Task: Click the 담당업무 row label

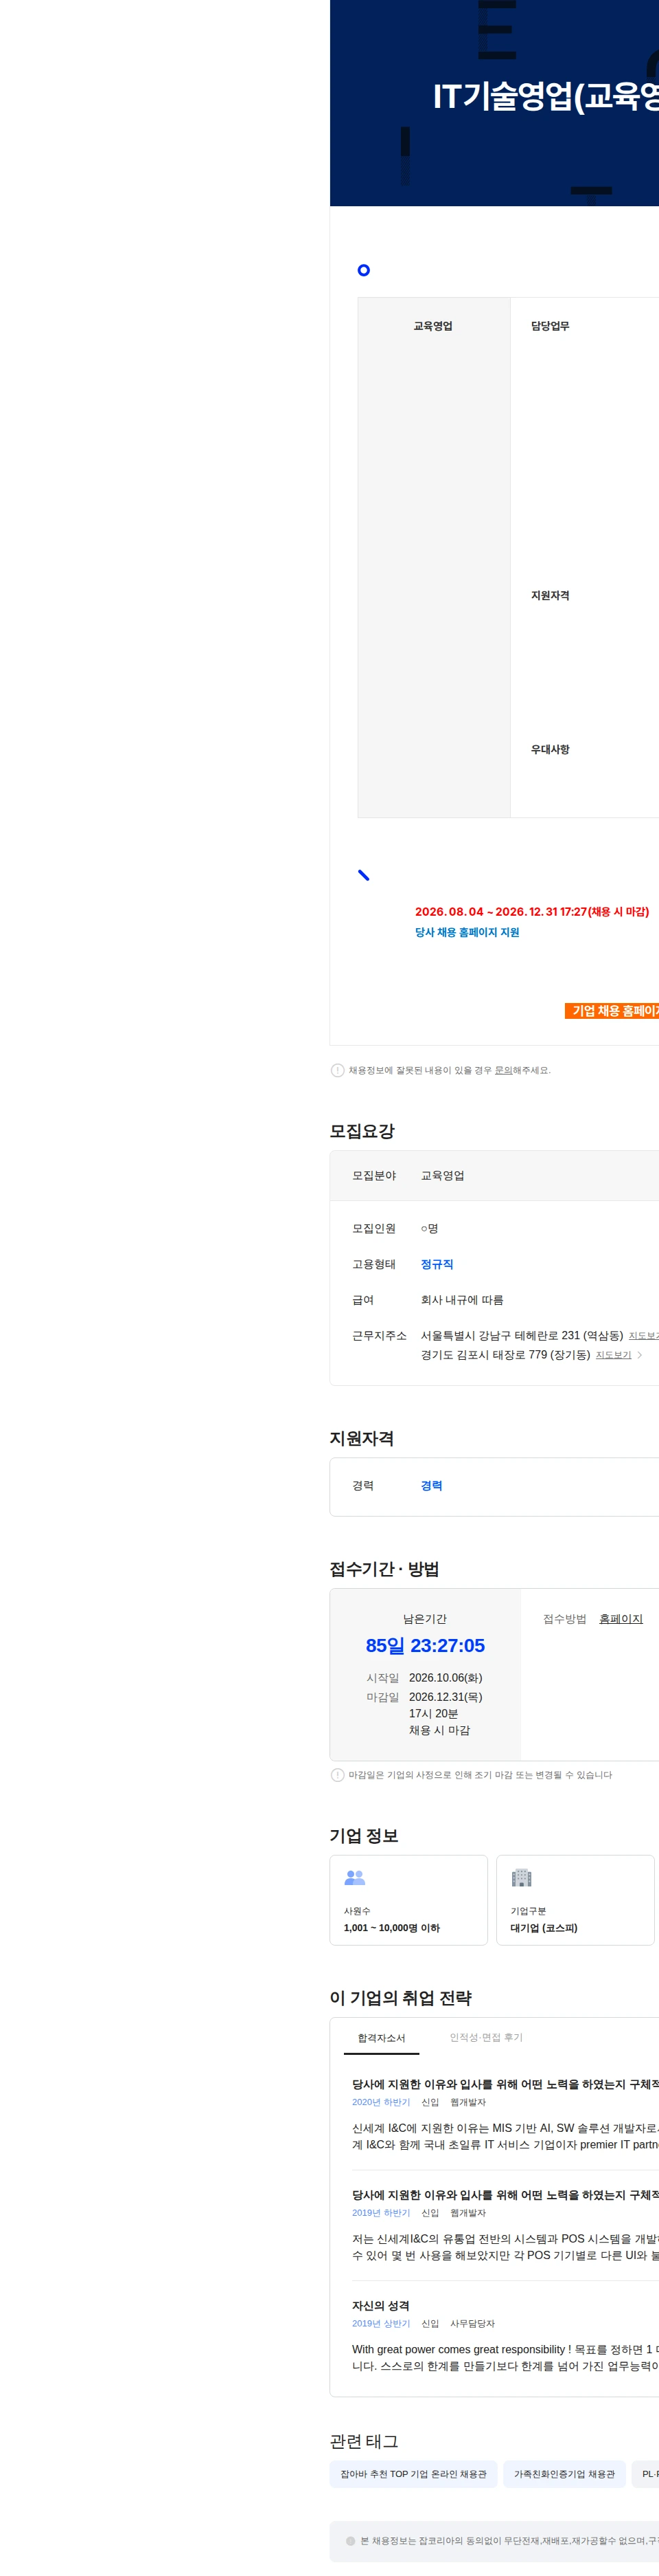Action: (550, 326)
